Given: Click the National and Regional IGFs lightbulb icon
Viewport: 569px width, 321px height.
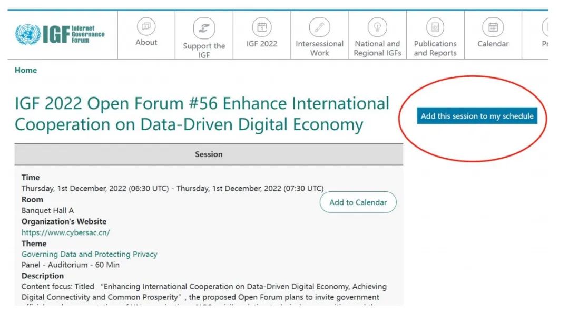Looking at the screenshot, I should click(x=377, y=27).
